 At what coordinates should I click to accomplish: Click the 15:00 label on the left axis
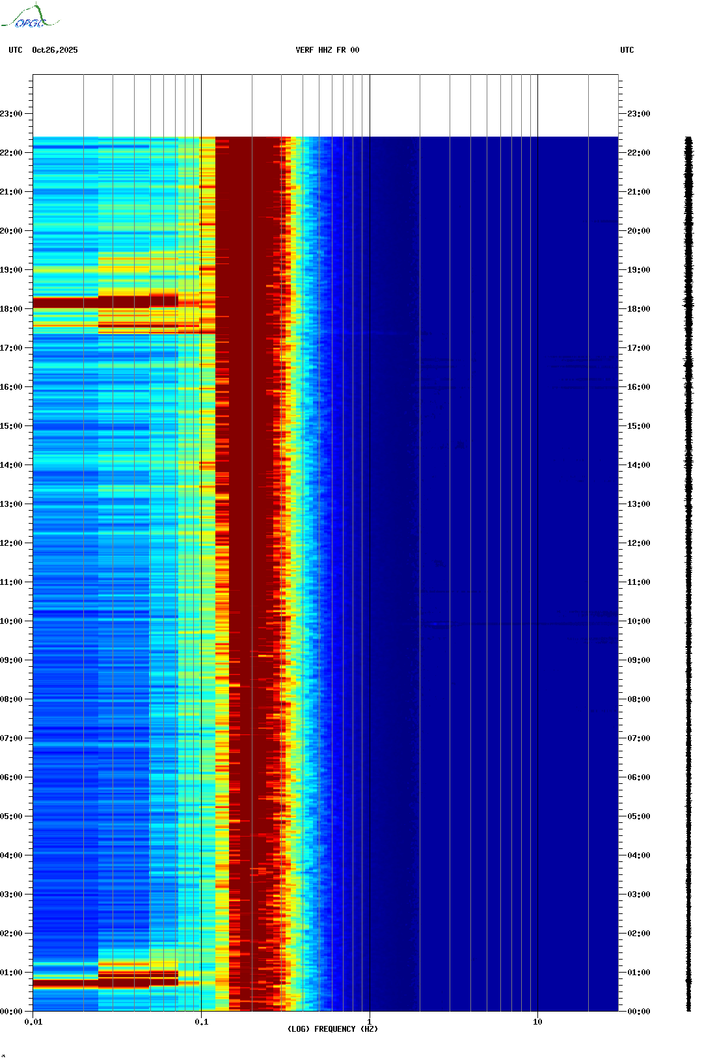11,426
